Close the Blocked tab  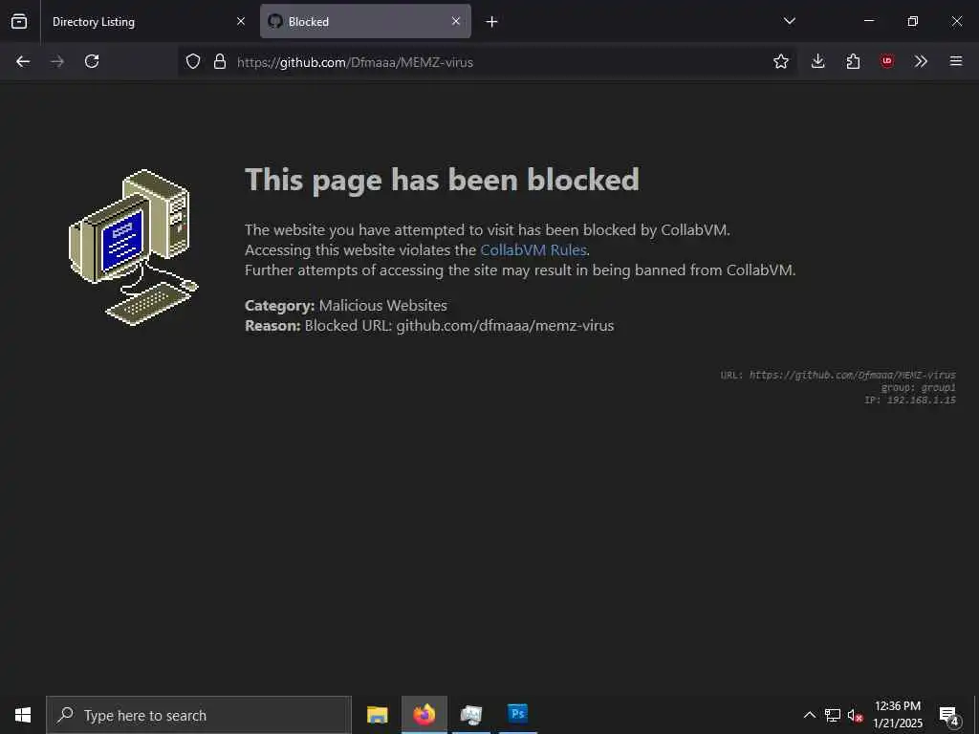[x=456, y=21]
